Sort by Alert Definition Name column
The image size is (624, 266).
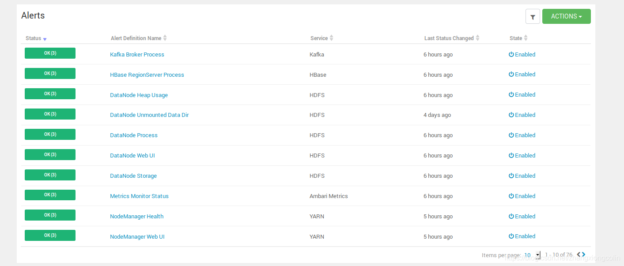139,38
